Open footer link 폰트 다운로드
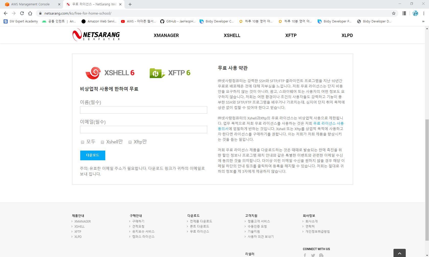The height and width of the screenshot is (257, 429). coord(200,226)
